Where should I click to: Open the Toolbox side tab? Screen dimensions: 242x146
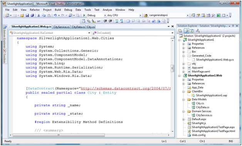[5, 56]
